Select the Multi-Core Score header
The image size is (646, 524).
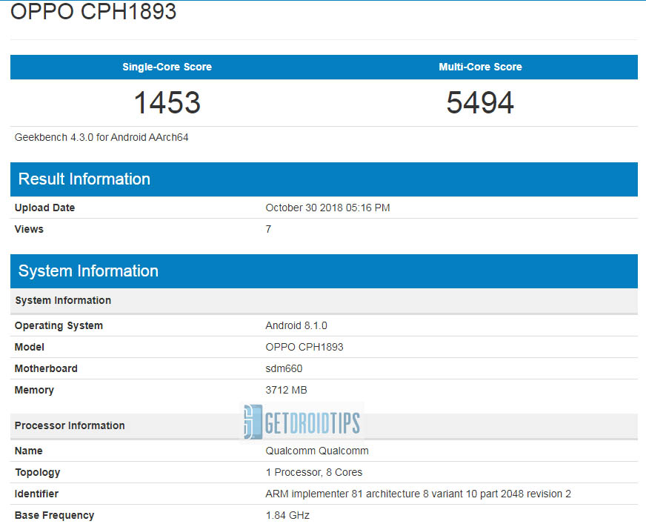480,67
